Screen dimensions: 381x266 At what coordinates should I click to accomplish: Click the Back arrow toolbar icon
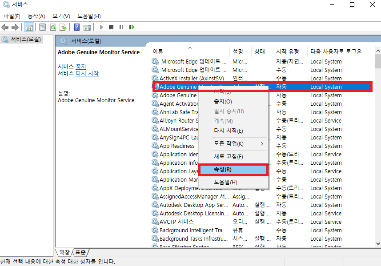5,27
